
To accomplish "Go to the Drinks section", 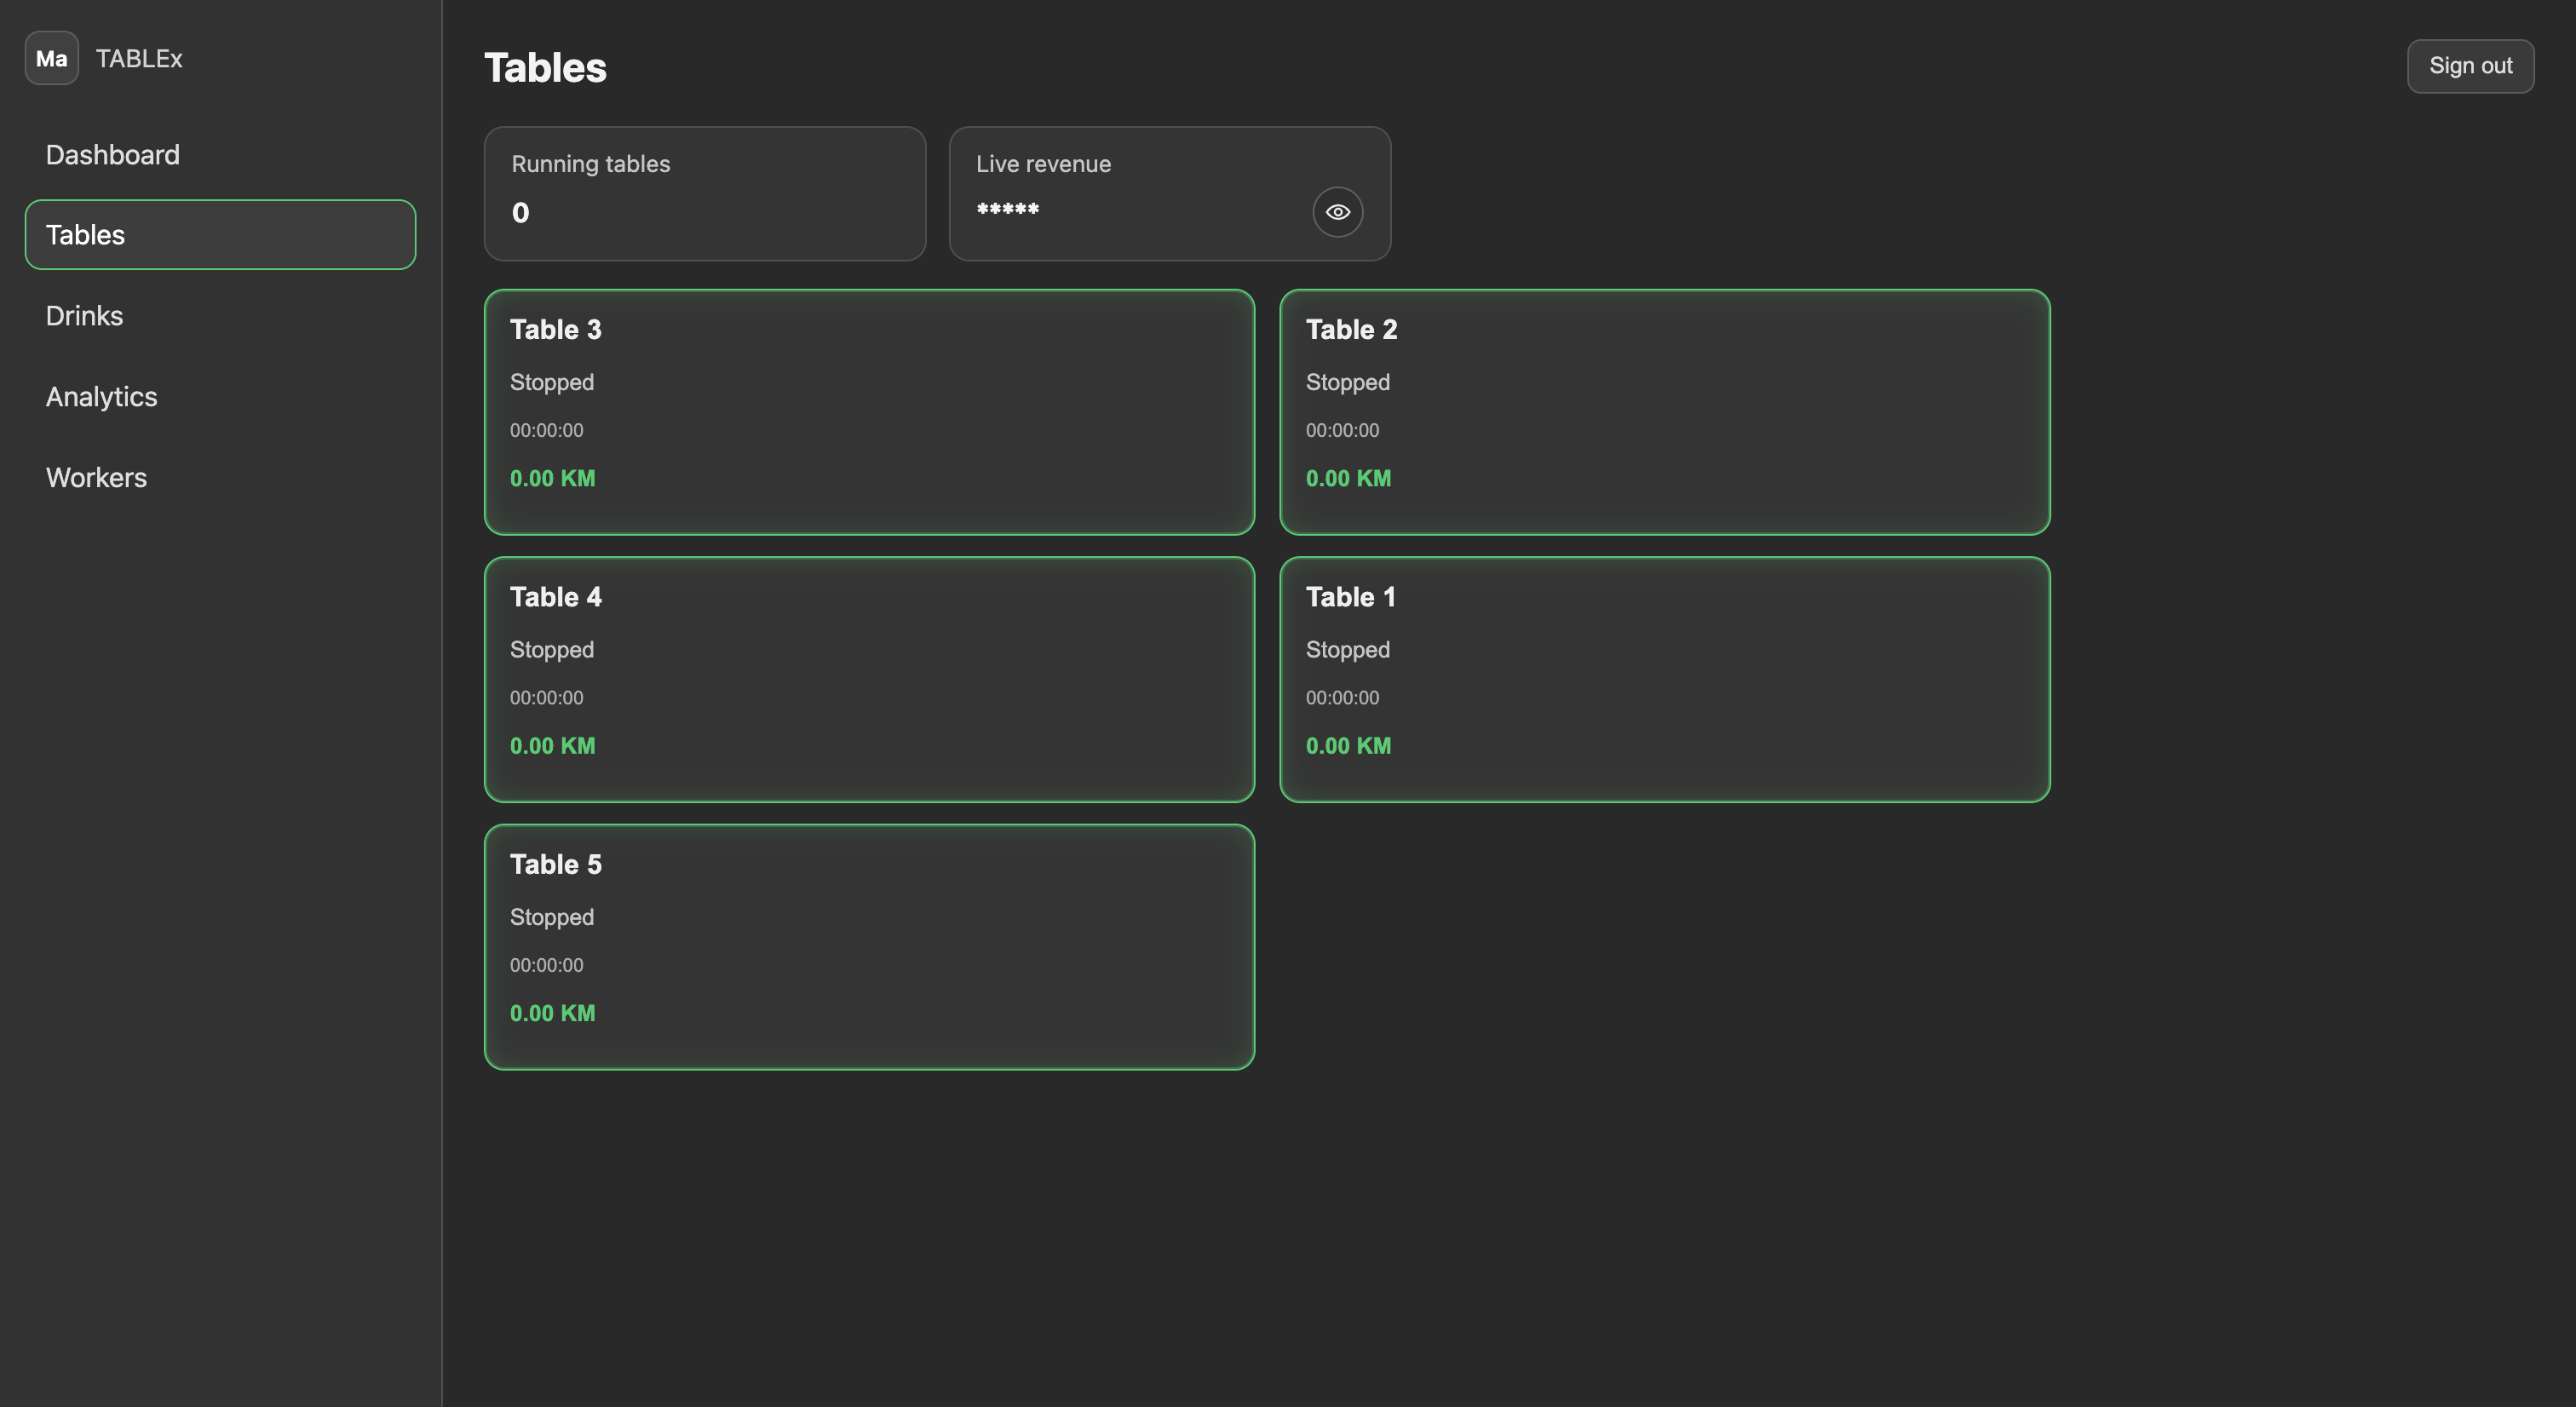I will 220,316.
